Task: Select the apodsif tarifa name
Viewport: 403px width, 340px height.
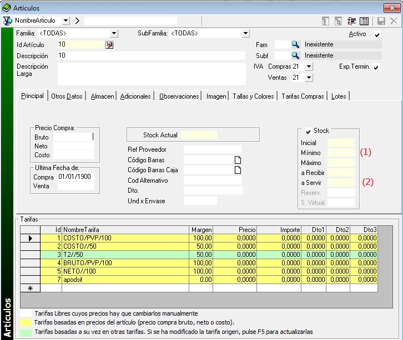Action: pyautogui.click(x=73, y=280)
